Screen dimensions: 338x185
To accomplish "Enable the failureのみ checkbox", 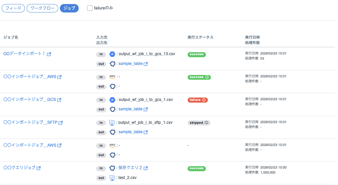I will point(90,8).
